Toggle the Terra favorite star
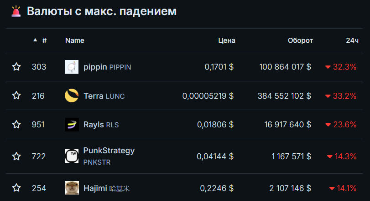 16,96
